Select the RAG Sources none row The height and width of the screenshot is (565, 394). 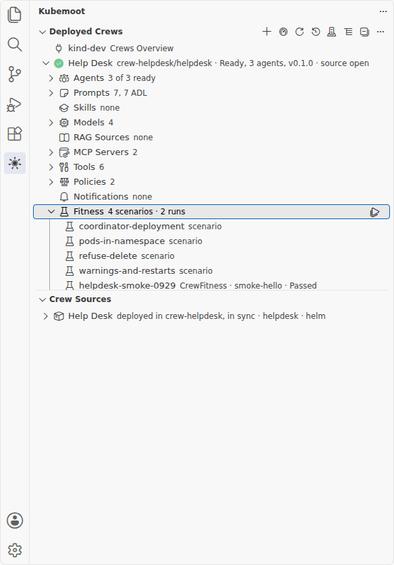pos(211,138)
